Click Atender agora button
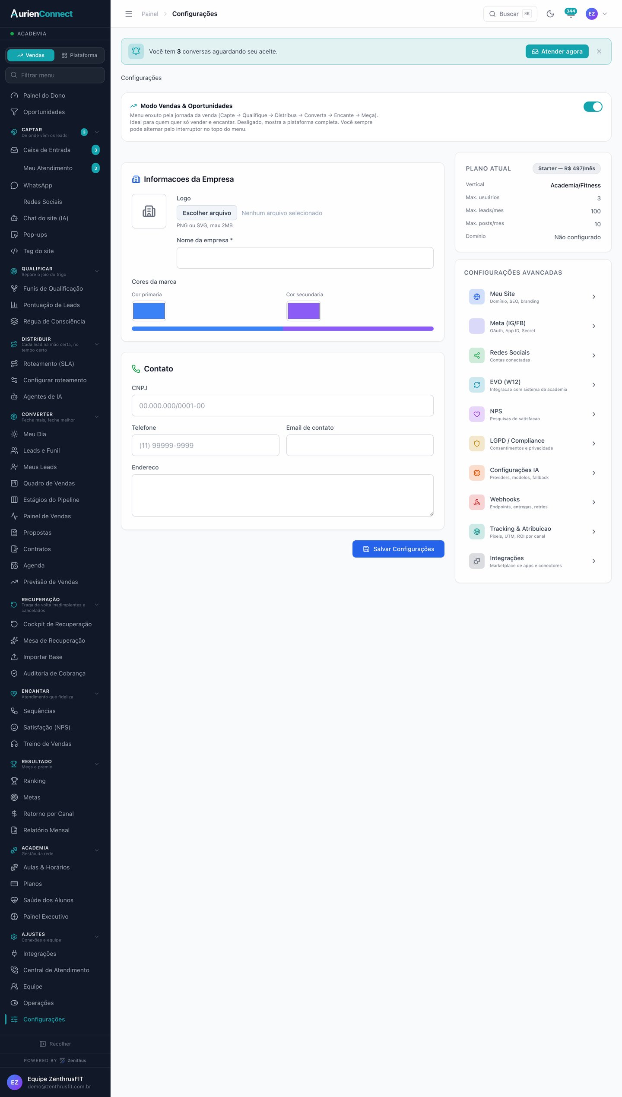The width and height of the screenshot is (622, 1097). pos(557,51)
